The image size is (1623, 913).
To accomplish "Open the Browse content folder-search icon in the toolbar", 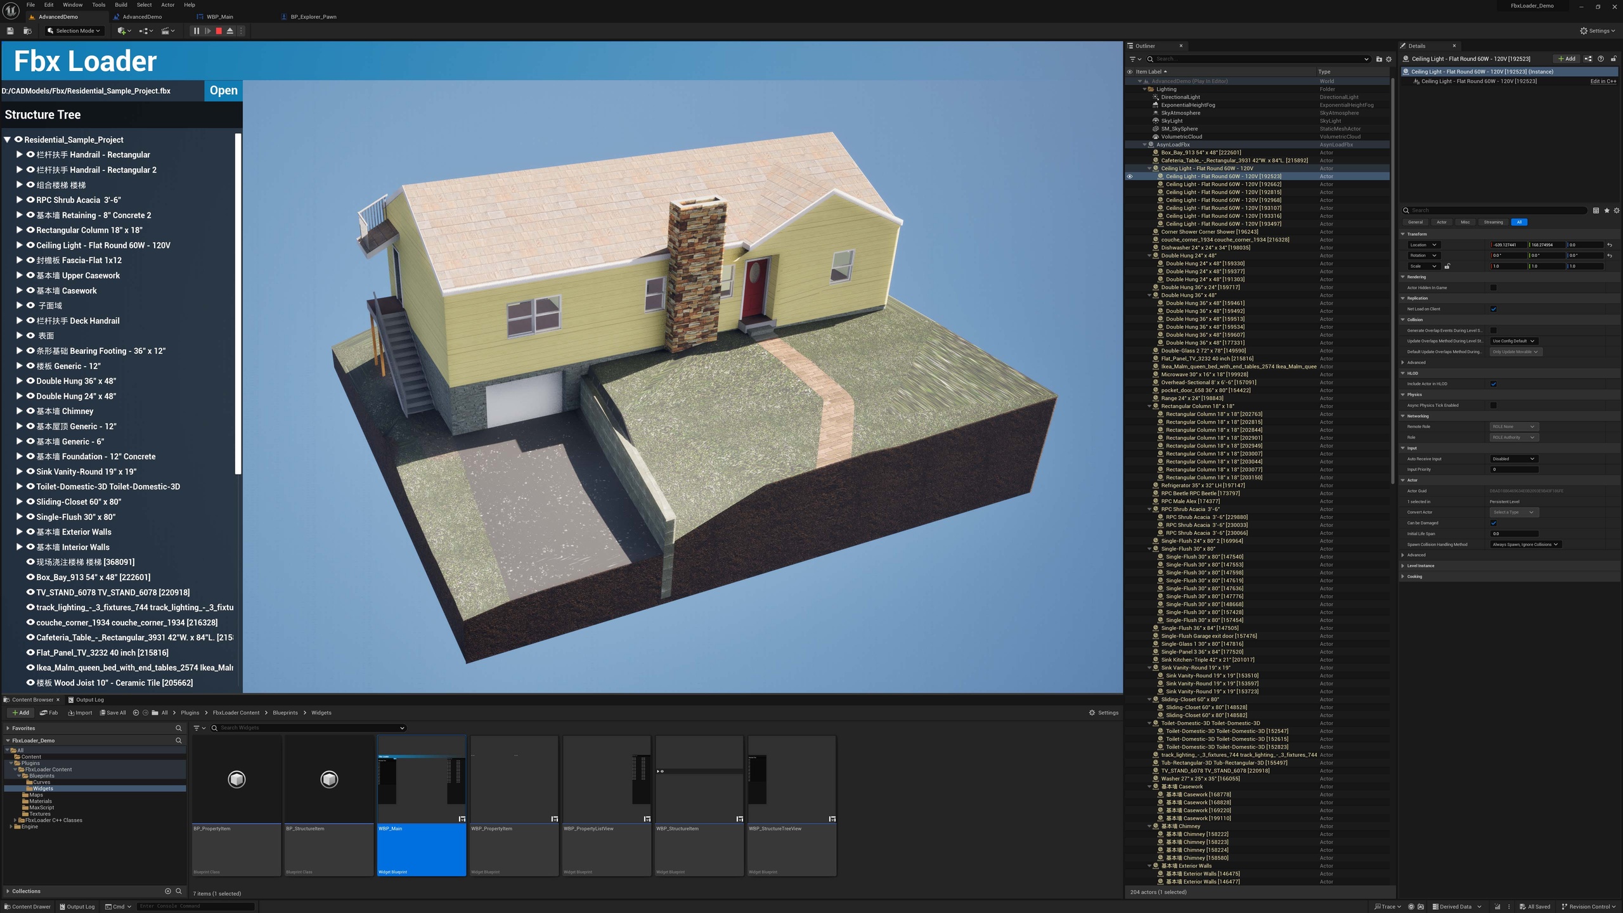I will (27, 30).
